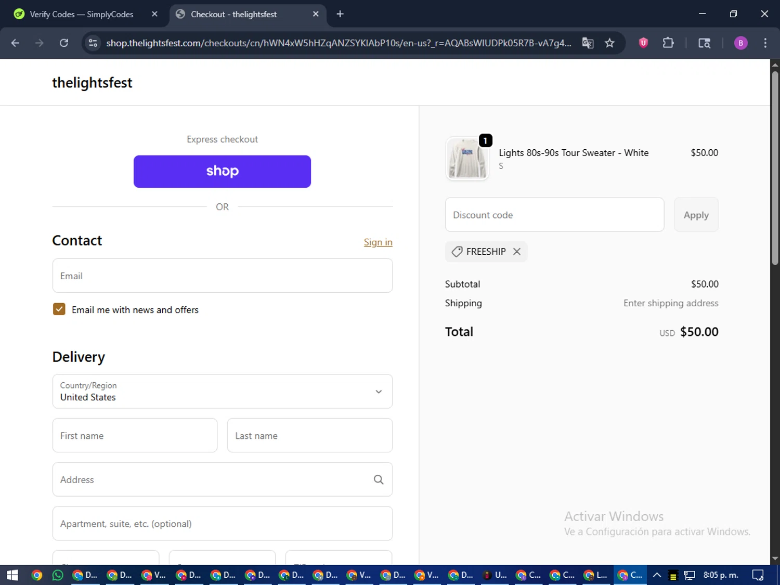The height and width of the screenshot is (585, 780).
Task: Click the Lights 80s-90s Tour Sweater title
Action: click(x=574, y=153)
